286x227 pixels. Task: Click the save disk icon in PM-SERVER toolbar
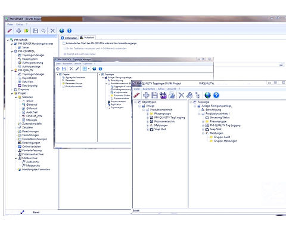36,30
